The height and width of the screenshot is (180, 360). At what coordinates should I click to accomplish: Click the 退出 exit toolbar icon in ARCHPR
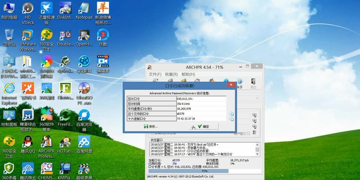tap(253, 84)
